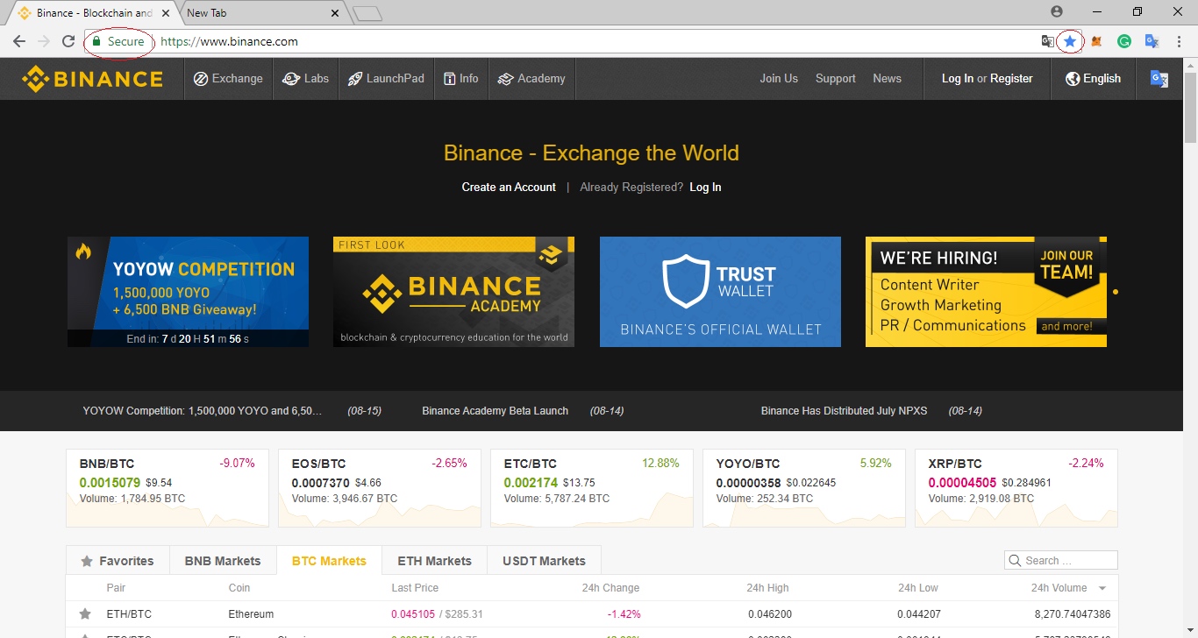Click the bookmark star in address bar
Image resolution: width=1198 pixels, height=638 pixels.
coord(1070,41)
